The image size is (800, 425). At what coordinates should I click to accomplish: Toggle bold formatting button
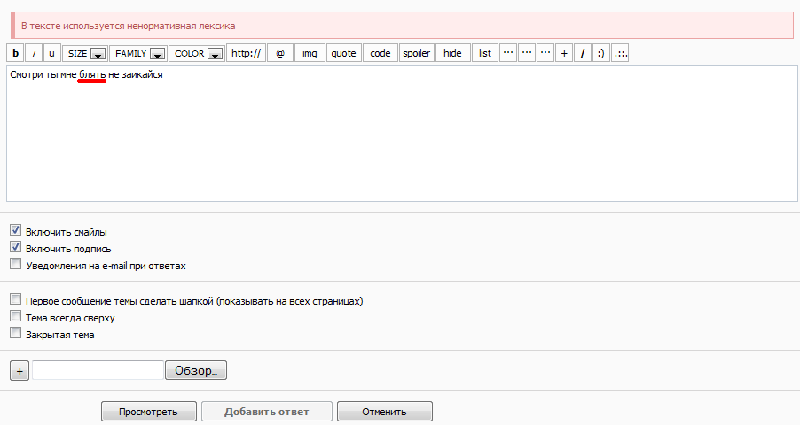click(x=15, y=53)
